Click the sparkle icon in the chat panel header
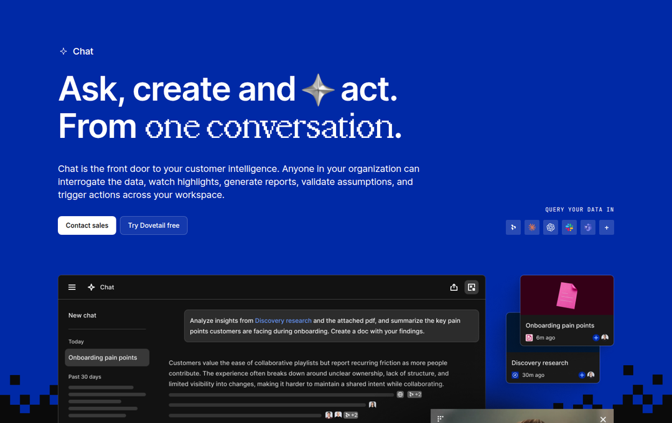This screenshot has height=423, width=672. (x=91, y=288)
